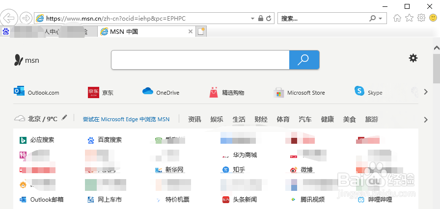Open Outlook邮箱 link

(41, 200)
